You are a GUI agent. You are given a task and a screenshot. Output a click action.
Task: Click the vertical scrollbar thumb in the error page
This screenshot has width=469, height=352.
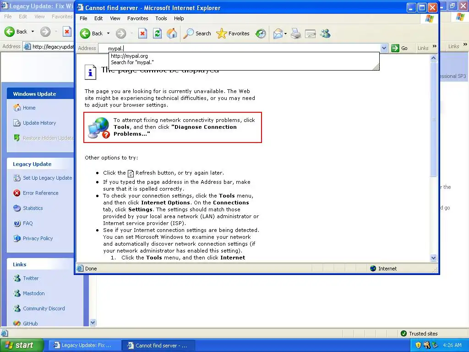[433, 119]
